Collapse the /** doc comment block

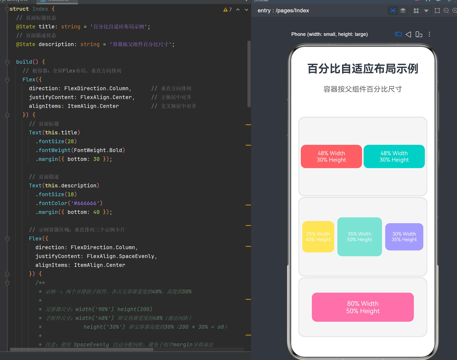coord(7,283)
